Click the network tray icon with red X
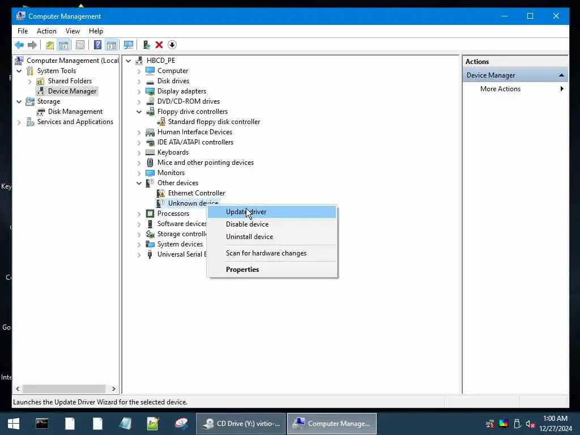The width and height of the screenshot is (580, 435). [490, 424]
